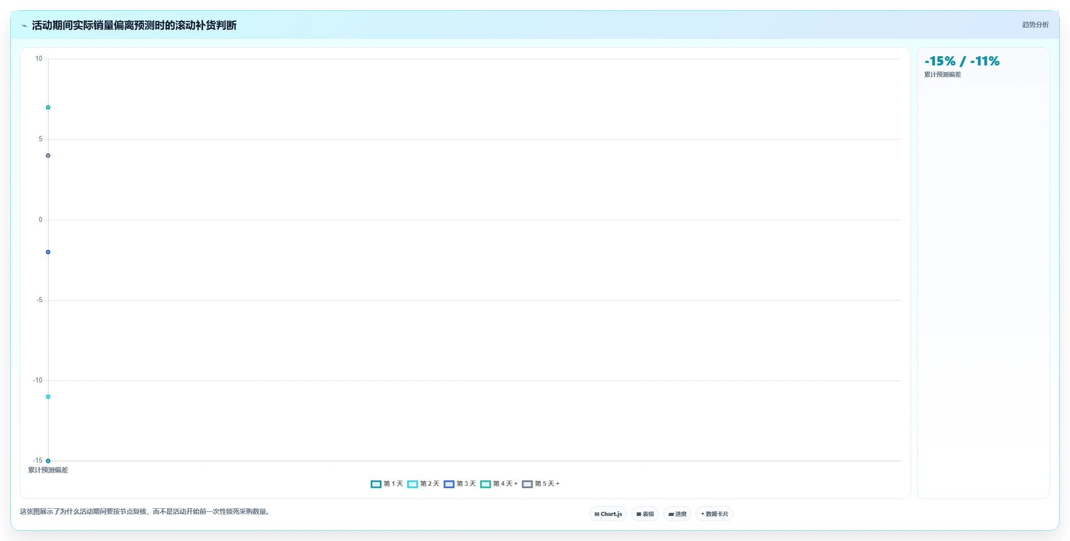
Task: Click the gray data point at value 4
Action: (48, 155)
